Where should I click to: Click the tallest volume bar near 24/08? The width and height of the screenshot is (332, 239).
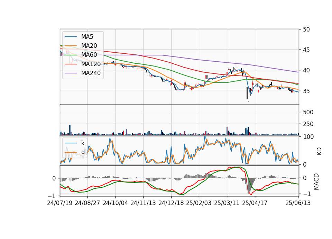[x=70, y=130]
